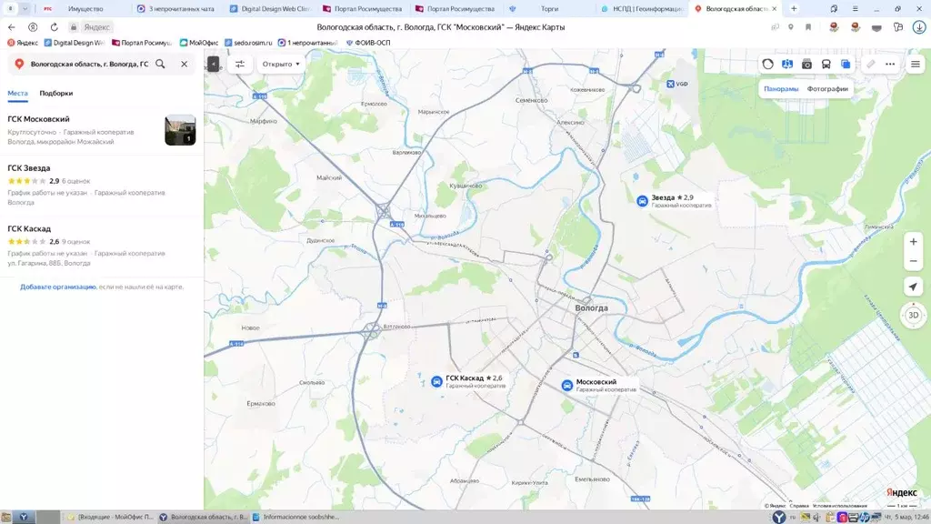Toggle the public transport bus layer
931x524 pixels.
coord(826,65)
